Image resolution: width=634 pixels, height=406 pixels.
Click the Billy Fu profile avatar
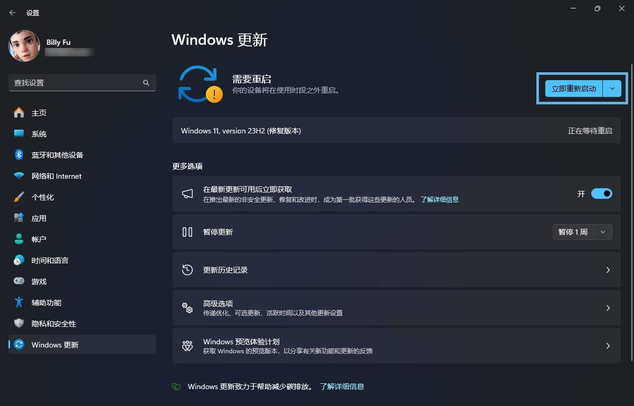(24, 46)
